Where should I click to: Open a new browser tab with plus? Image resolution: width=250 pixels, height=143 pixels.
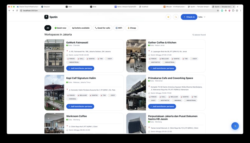click(x=238, y=7)
